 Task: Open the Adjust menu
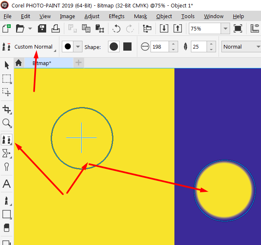(x=92, y=16)
